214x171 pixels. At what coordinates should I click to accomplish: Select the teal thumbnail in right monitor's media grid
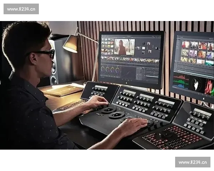click(x=210, y=63)
